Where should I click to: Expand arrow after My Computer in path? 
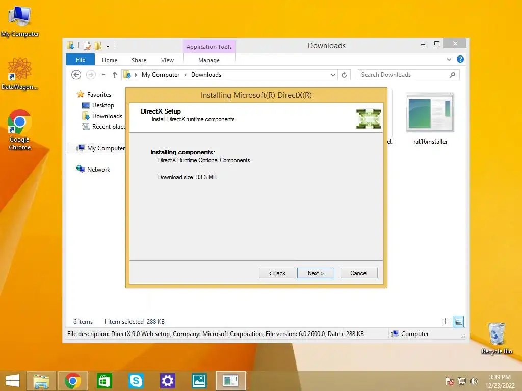coord(186,75)
